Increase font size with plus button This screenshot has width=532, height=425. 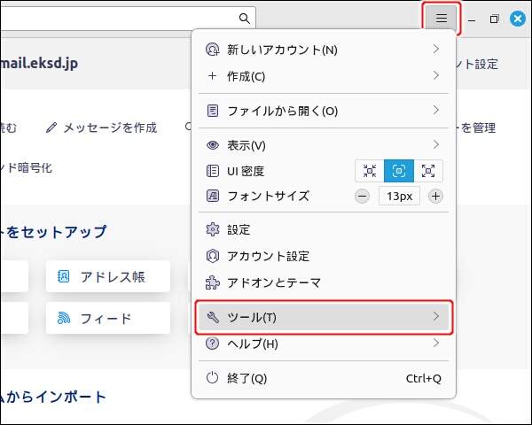pos(435,197)
